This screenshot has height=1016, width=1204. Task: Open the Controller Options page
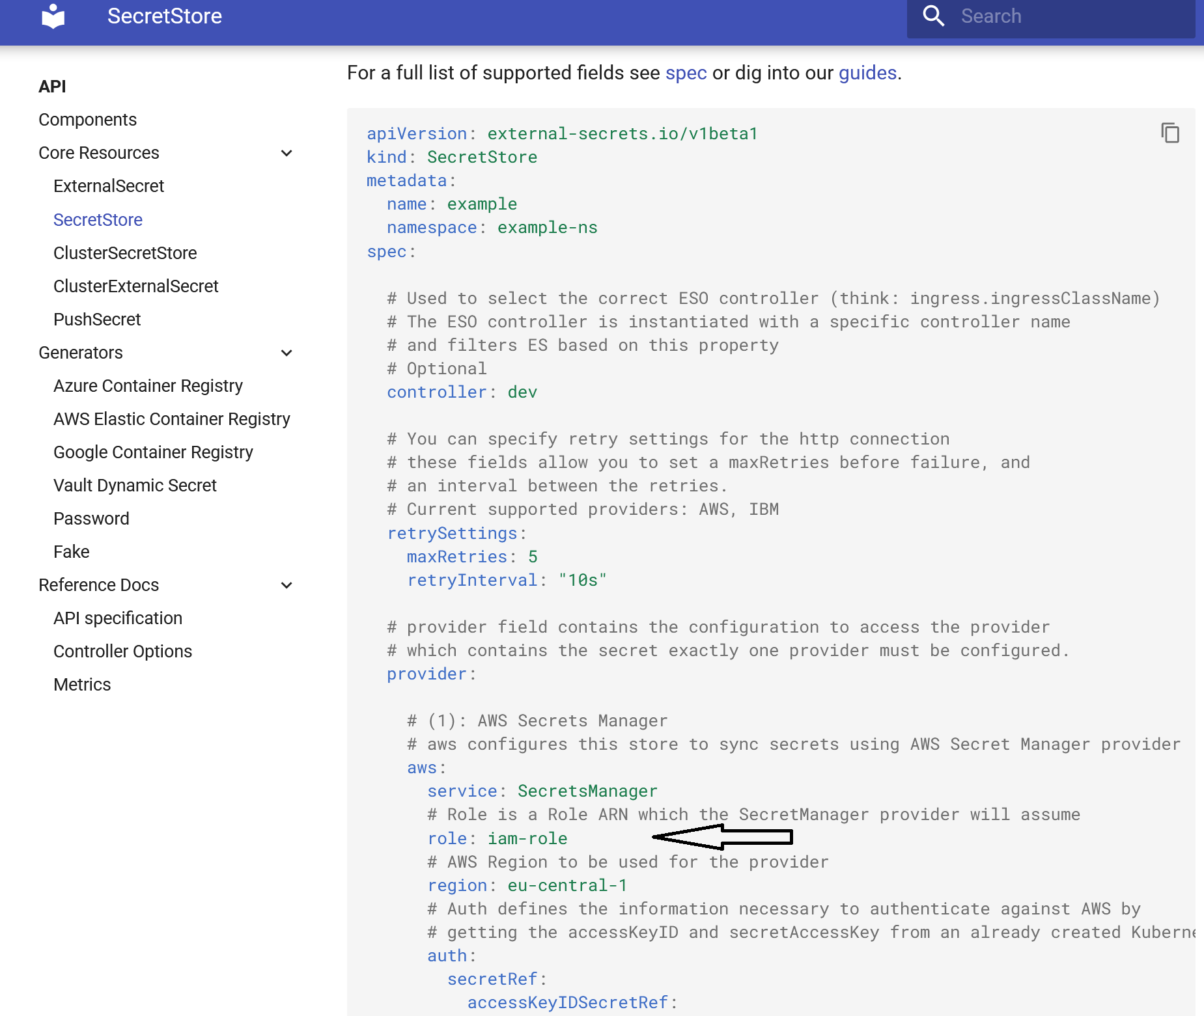[x=122, y=651]
